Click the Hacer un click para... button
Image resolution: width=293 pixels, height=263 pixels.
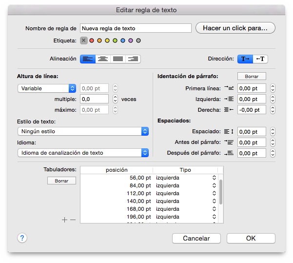pos(235,28)
